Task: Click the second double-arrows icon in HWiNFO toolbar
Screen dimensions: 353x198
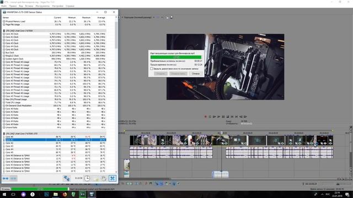Action: (13, 178)
